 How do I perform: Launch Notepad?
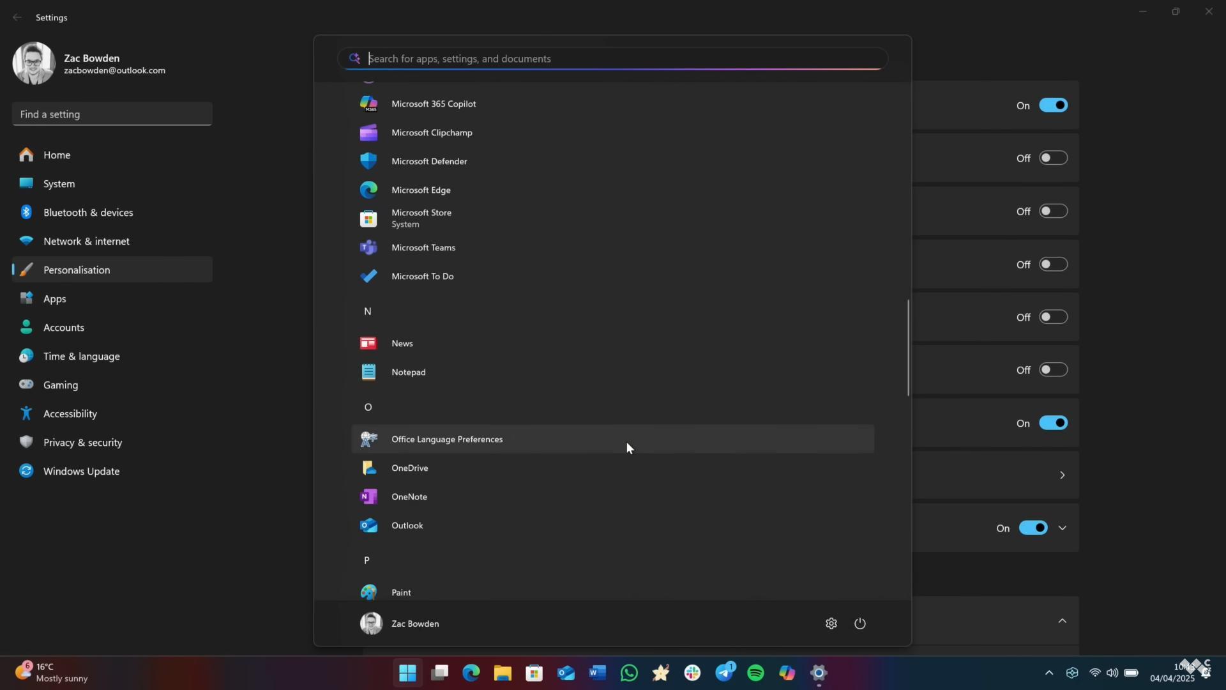tap(612, 372)
